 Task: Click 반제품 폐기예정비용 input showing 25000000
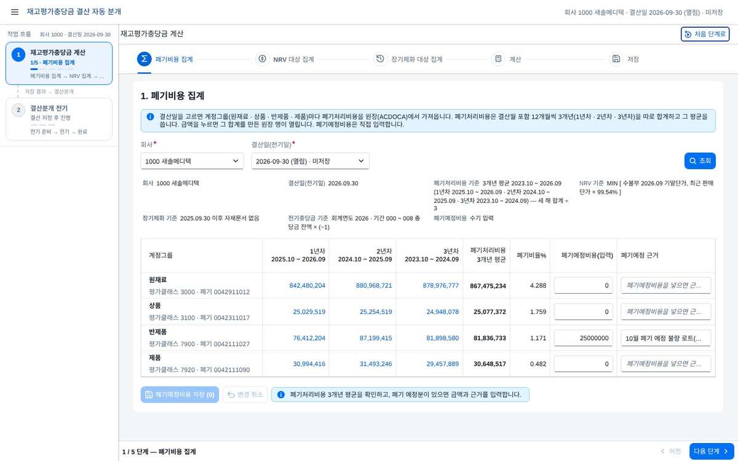[x=583, y=337]
